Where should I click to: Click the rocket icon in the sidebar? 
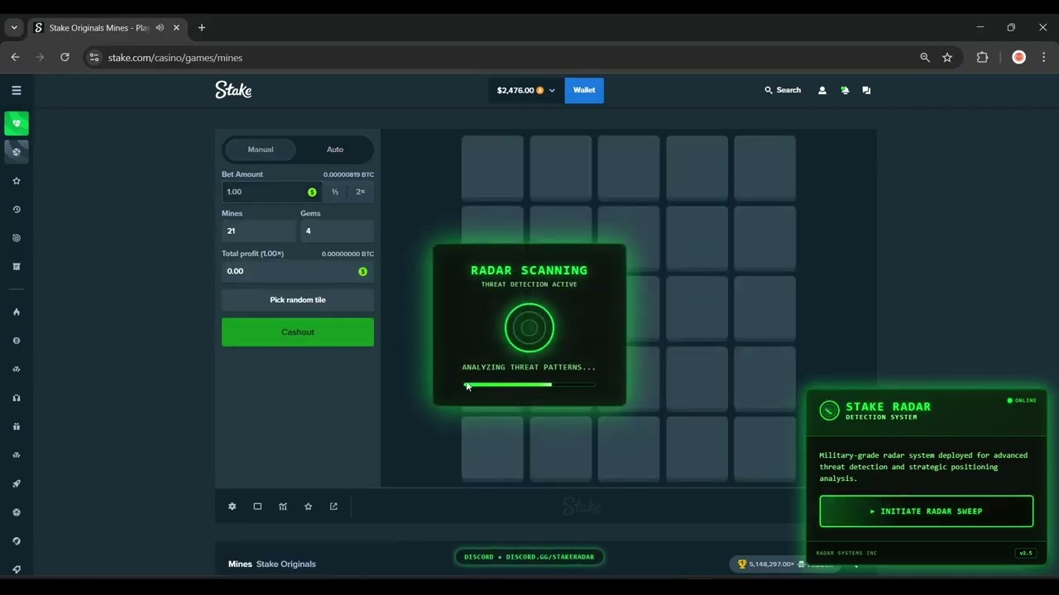(x=17, y=483)
